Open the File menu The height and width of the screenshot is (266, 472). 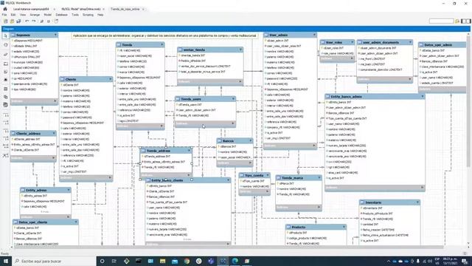pos(4,15)
